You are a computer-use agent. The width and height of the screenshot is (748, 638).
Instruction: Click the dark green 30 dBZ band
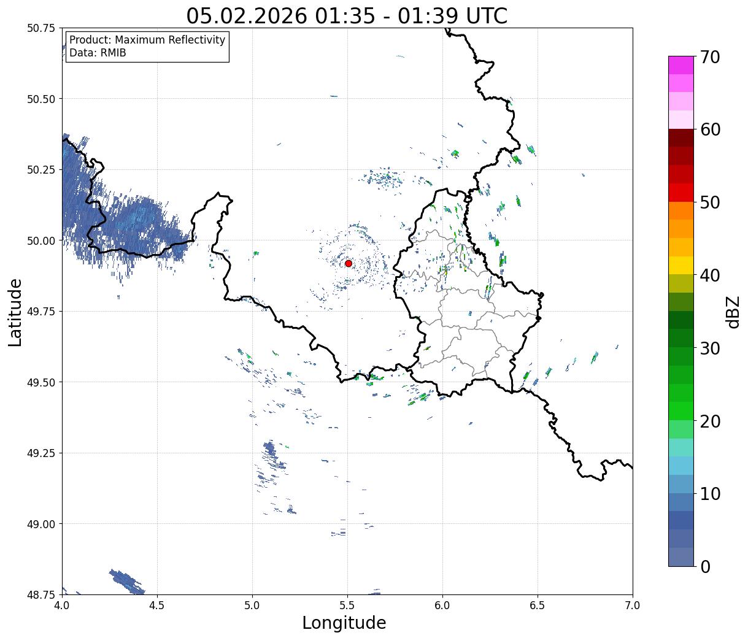[x=681, y=338]
